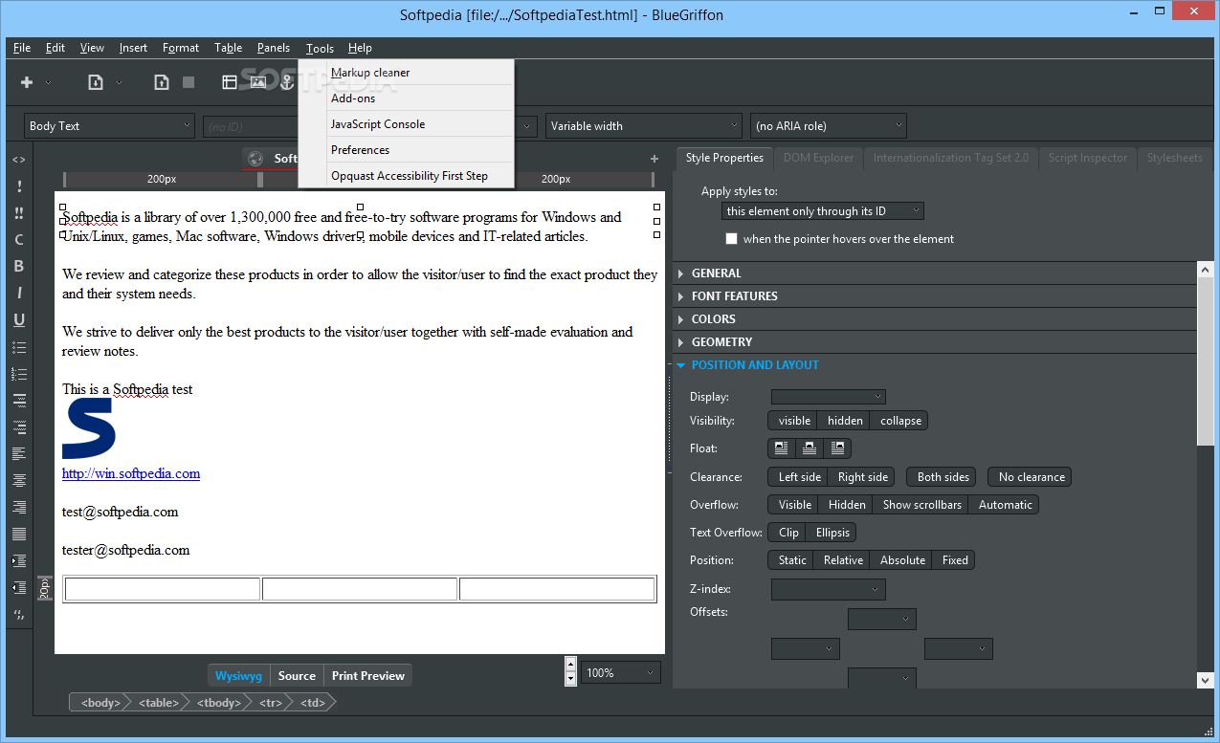The width and height of the screenshot is (1220, 743).
Task: Increase text indent
Action: pos(19,560)
